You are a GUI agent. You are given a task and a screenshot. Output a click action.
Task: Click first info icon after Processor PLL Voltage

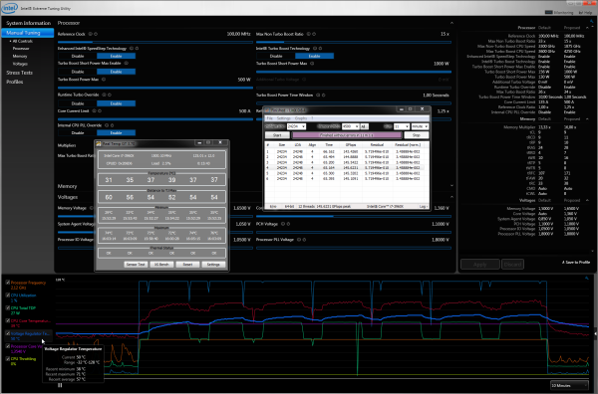pyautogui.click(x=299, y=240)
